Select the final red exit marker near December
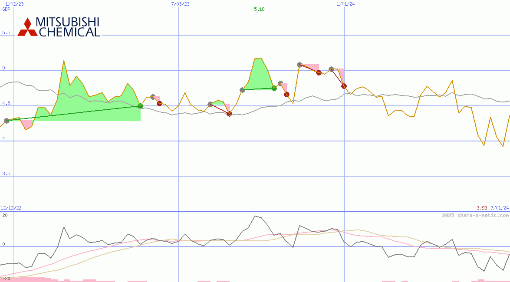Image resolution: width=510 pixels, height=282 pixels. pos(343,86)
